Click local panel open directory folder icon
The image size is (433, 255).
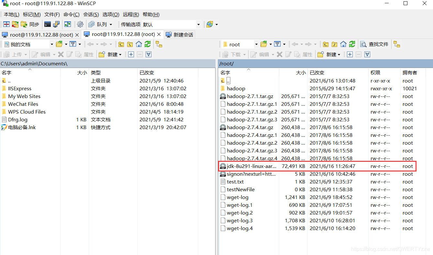[59, 44]
